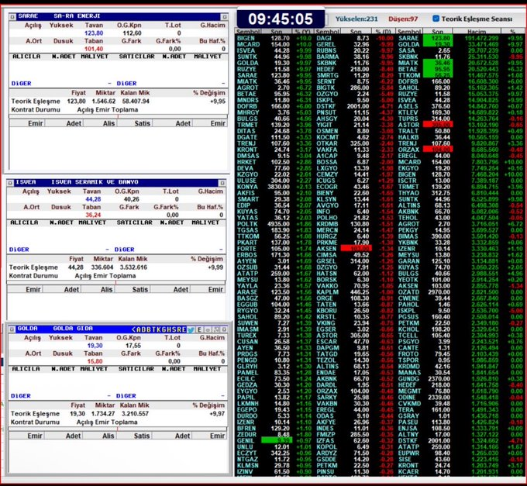Select the PGSUS row in the volume list
Viewport: 527px width, 486px height.
460,316
